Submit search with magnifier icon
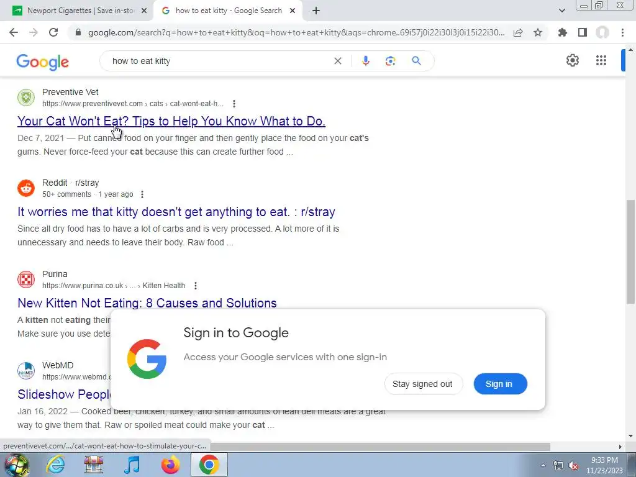 click(416, 61)
